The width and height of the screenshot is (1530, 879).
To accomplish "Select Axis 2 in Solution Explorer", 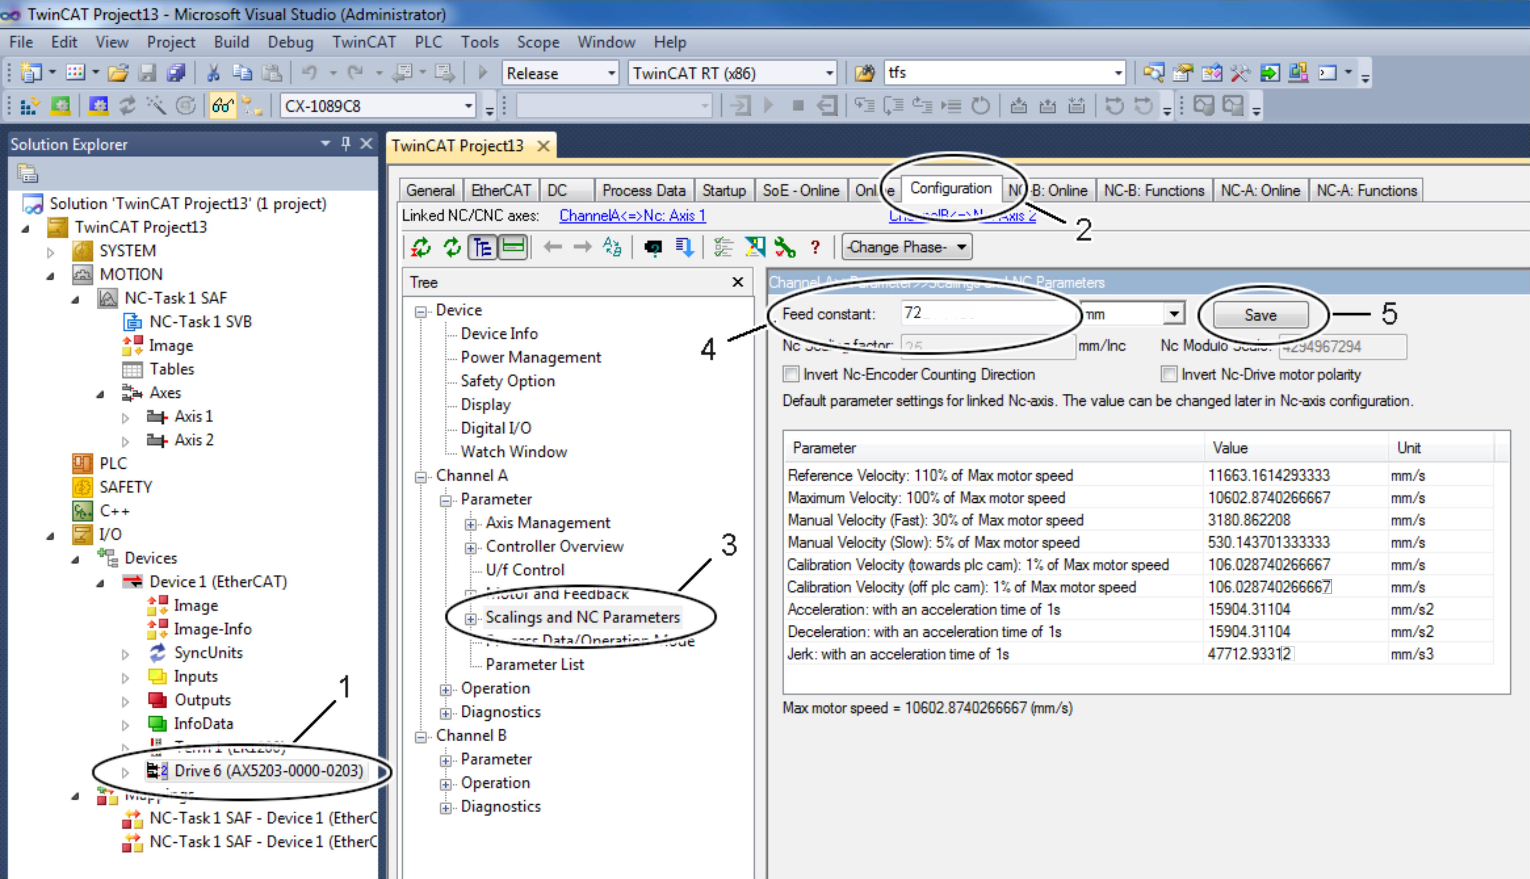I will (x=194, y=440).
